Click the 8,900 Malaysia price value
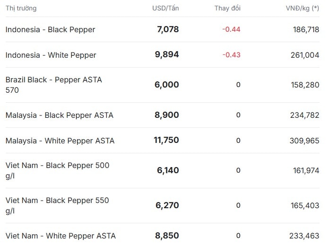This screenshot has height=247, width=330. (167, 115)
